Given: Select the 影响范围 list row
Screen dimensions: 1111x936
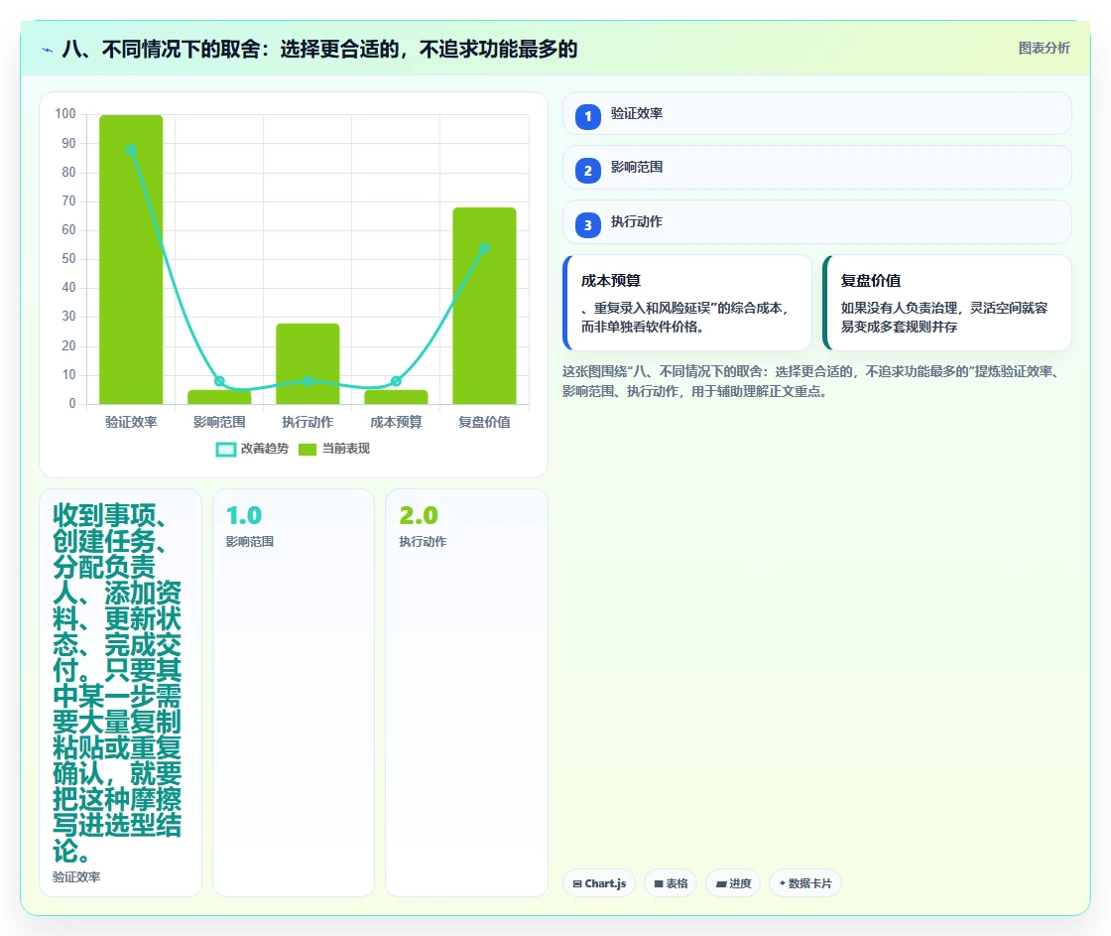Looking at the screenshot, I should (x=817, y=168).
